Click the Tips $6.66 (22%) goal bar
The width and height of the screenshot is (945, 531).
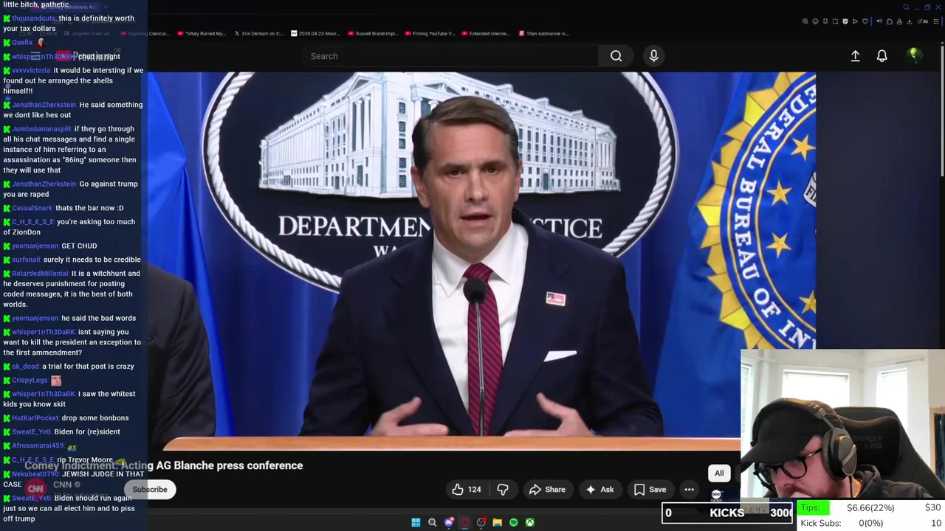point(871,507)
